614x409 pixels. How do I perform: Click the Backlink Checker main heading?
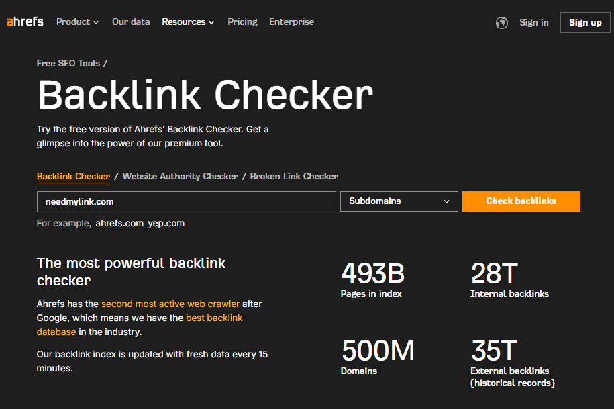tap(205, 95)
